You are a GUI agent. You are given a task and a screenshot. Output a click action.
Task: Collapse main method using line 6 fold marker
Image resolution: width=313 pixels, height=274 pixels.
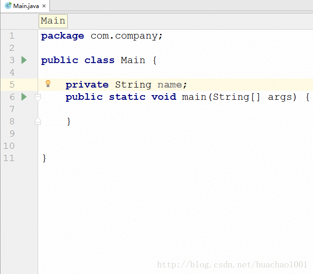click(x=38, y=97)
